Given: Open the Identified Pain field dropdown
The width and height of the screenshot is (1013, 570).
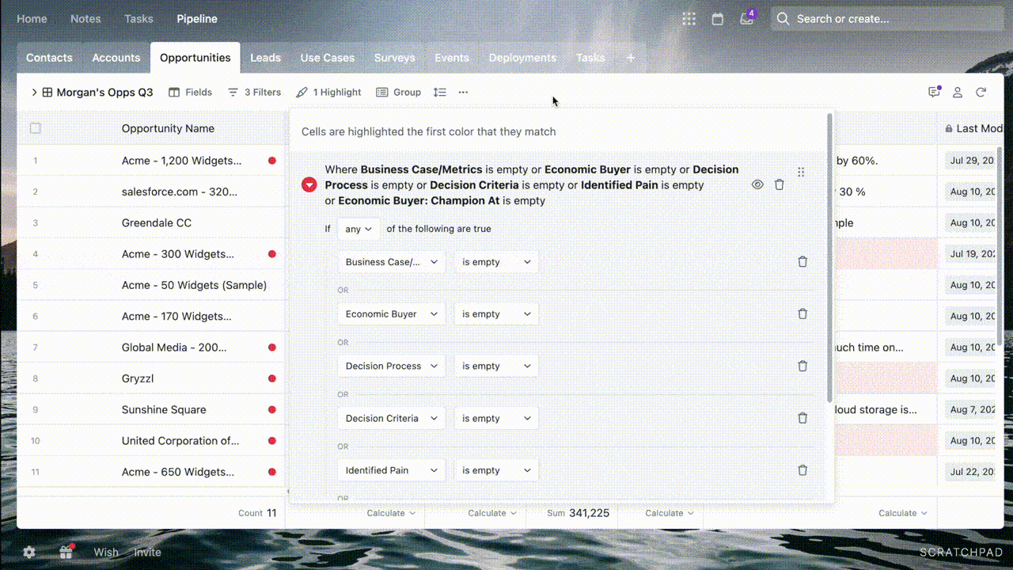Looking at the screenshot, I should click(x=392, y=470).
